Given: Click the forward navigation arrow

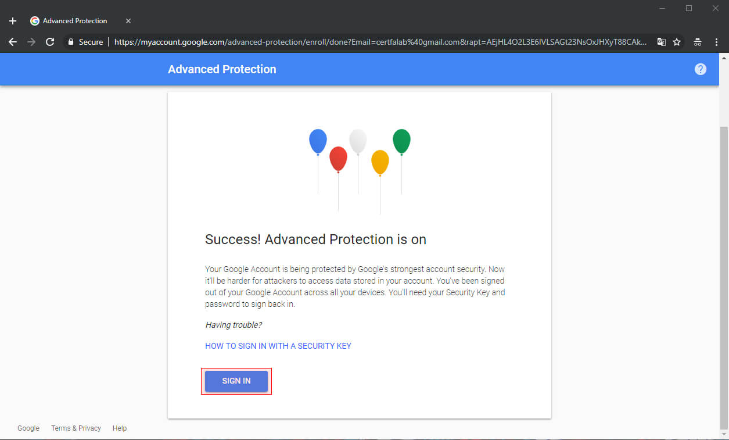Looking at the screenshot, I should (x=31, y=42).
